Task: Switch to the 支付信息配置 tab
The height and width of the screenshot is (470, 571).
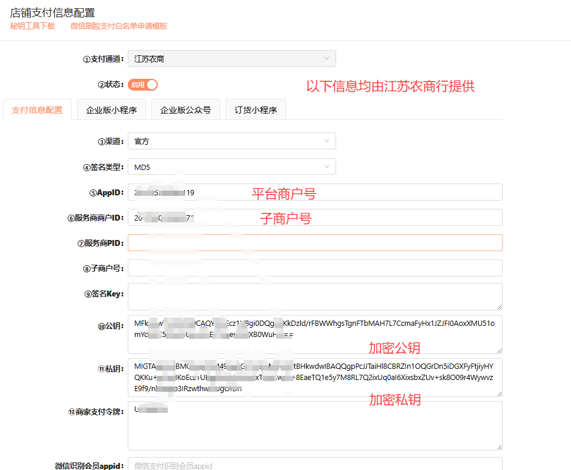Action: coord(37,110)
